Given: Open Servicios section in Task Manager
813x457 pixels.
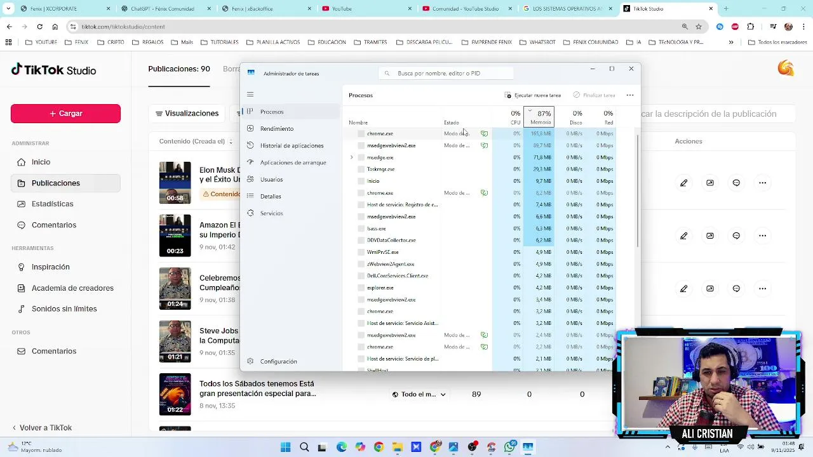Looking at the screenshot, I should 292,213.
